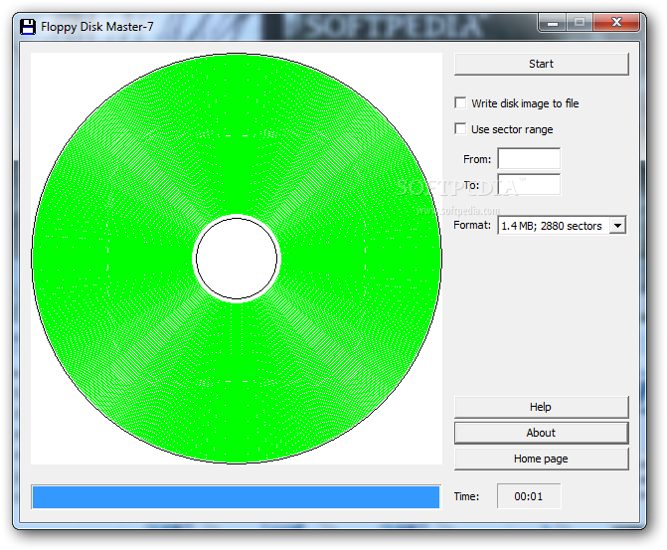Click the Start button

[x=541, y=64]
